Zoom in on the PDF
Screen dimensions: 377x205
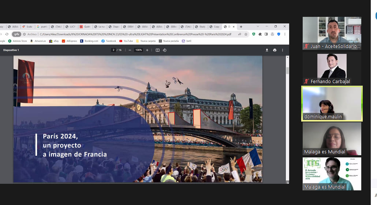[x=147, y=50]
